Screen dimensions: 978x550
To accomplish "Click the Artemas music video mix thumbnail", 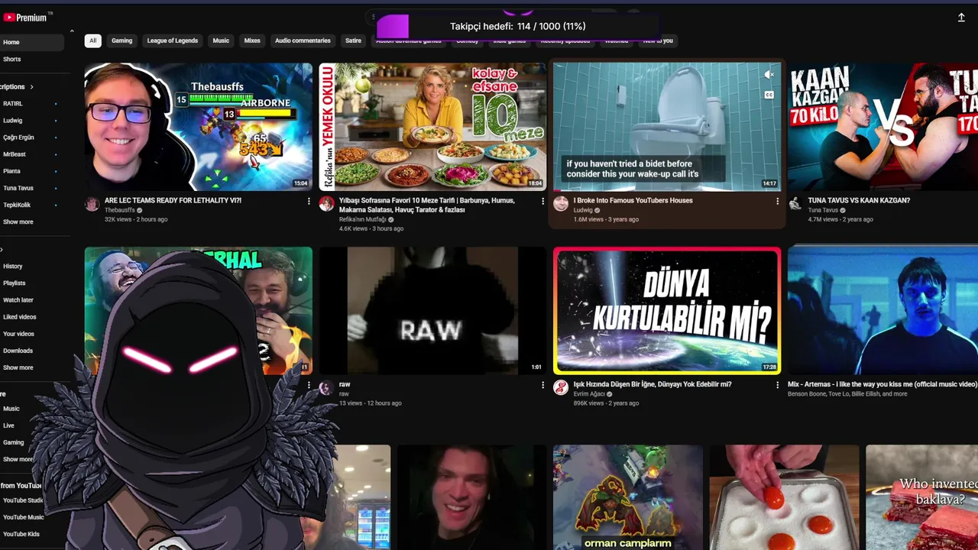I will click(x=882, y=310).
